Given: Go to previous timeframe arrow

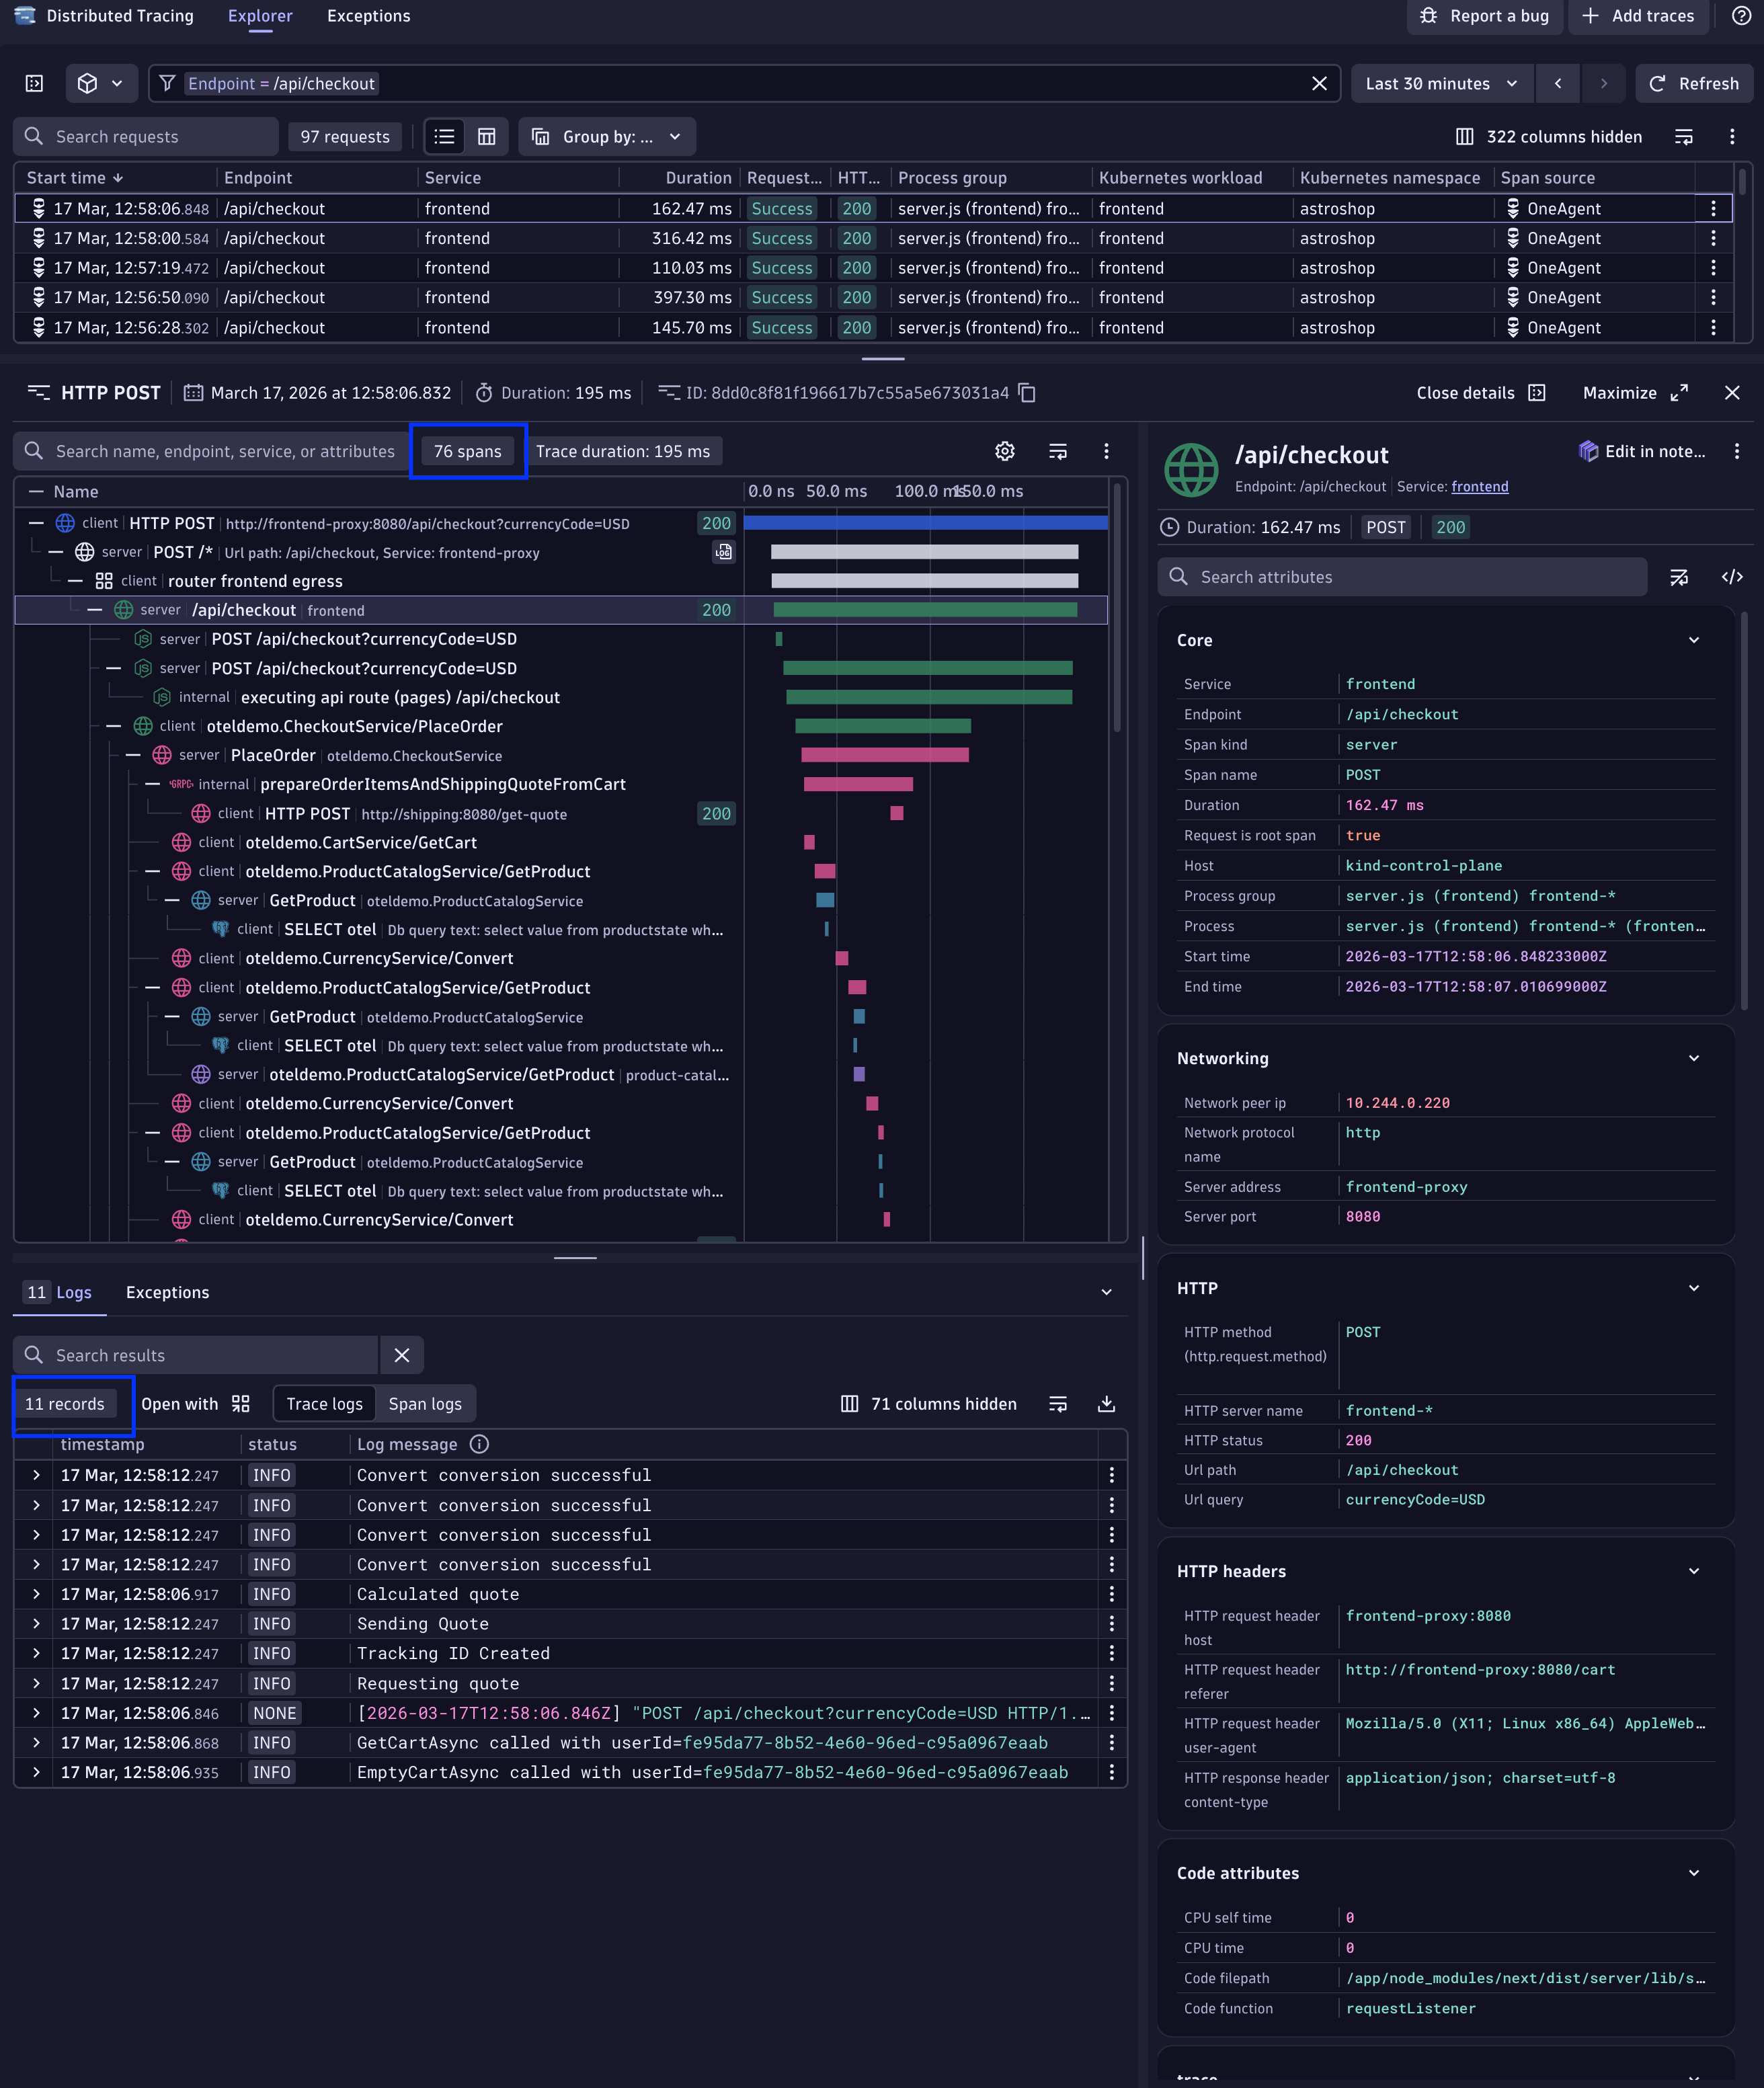Looking at the screenshot, I should (1558, 84).
